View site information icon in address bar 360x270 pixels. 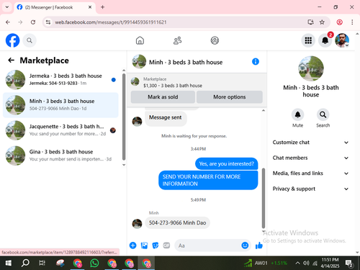pos(48,22)
